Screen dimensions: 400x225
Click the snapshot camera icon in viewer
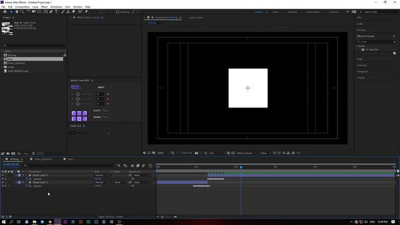tap(196, 153)
